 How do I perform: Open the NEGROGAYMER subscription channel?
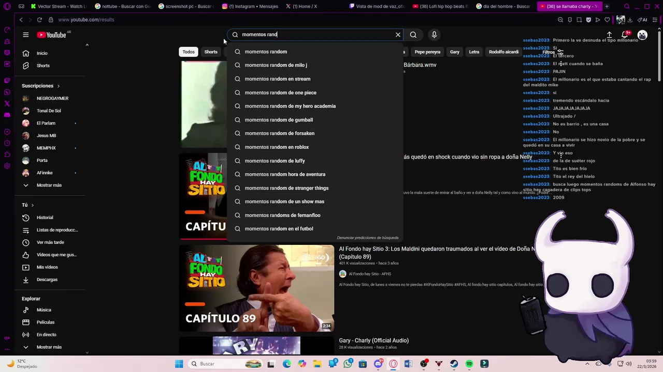point(51,98)
